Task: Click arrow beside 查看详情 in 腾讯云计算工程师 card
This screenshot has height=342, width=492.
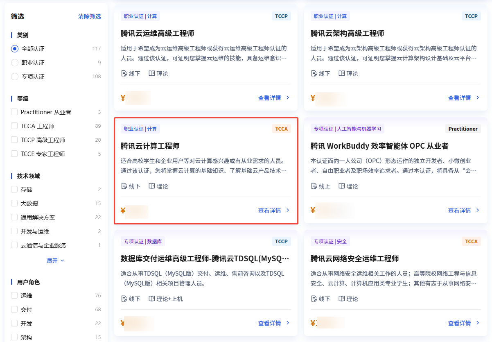Action: [288, 211]
